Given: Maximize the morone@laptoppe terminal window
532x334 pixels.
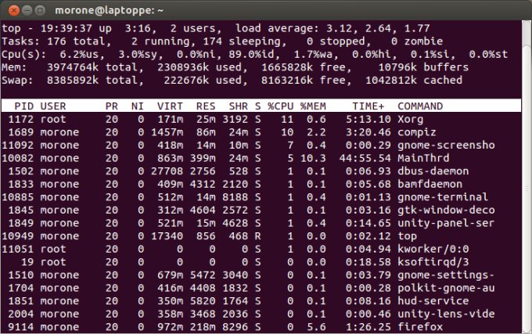Looking at the screenshot, I should click(x=40, y=10).
